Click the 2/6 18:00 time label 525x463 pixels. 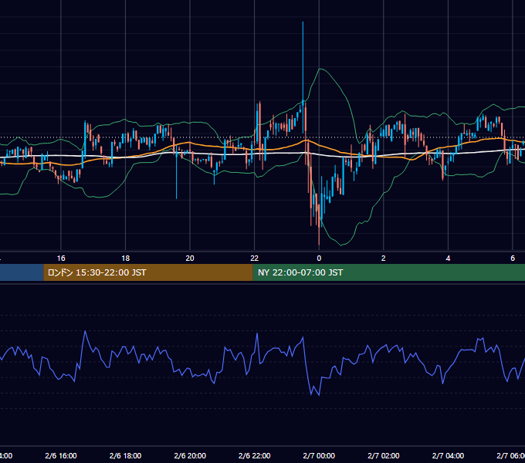125,455
